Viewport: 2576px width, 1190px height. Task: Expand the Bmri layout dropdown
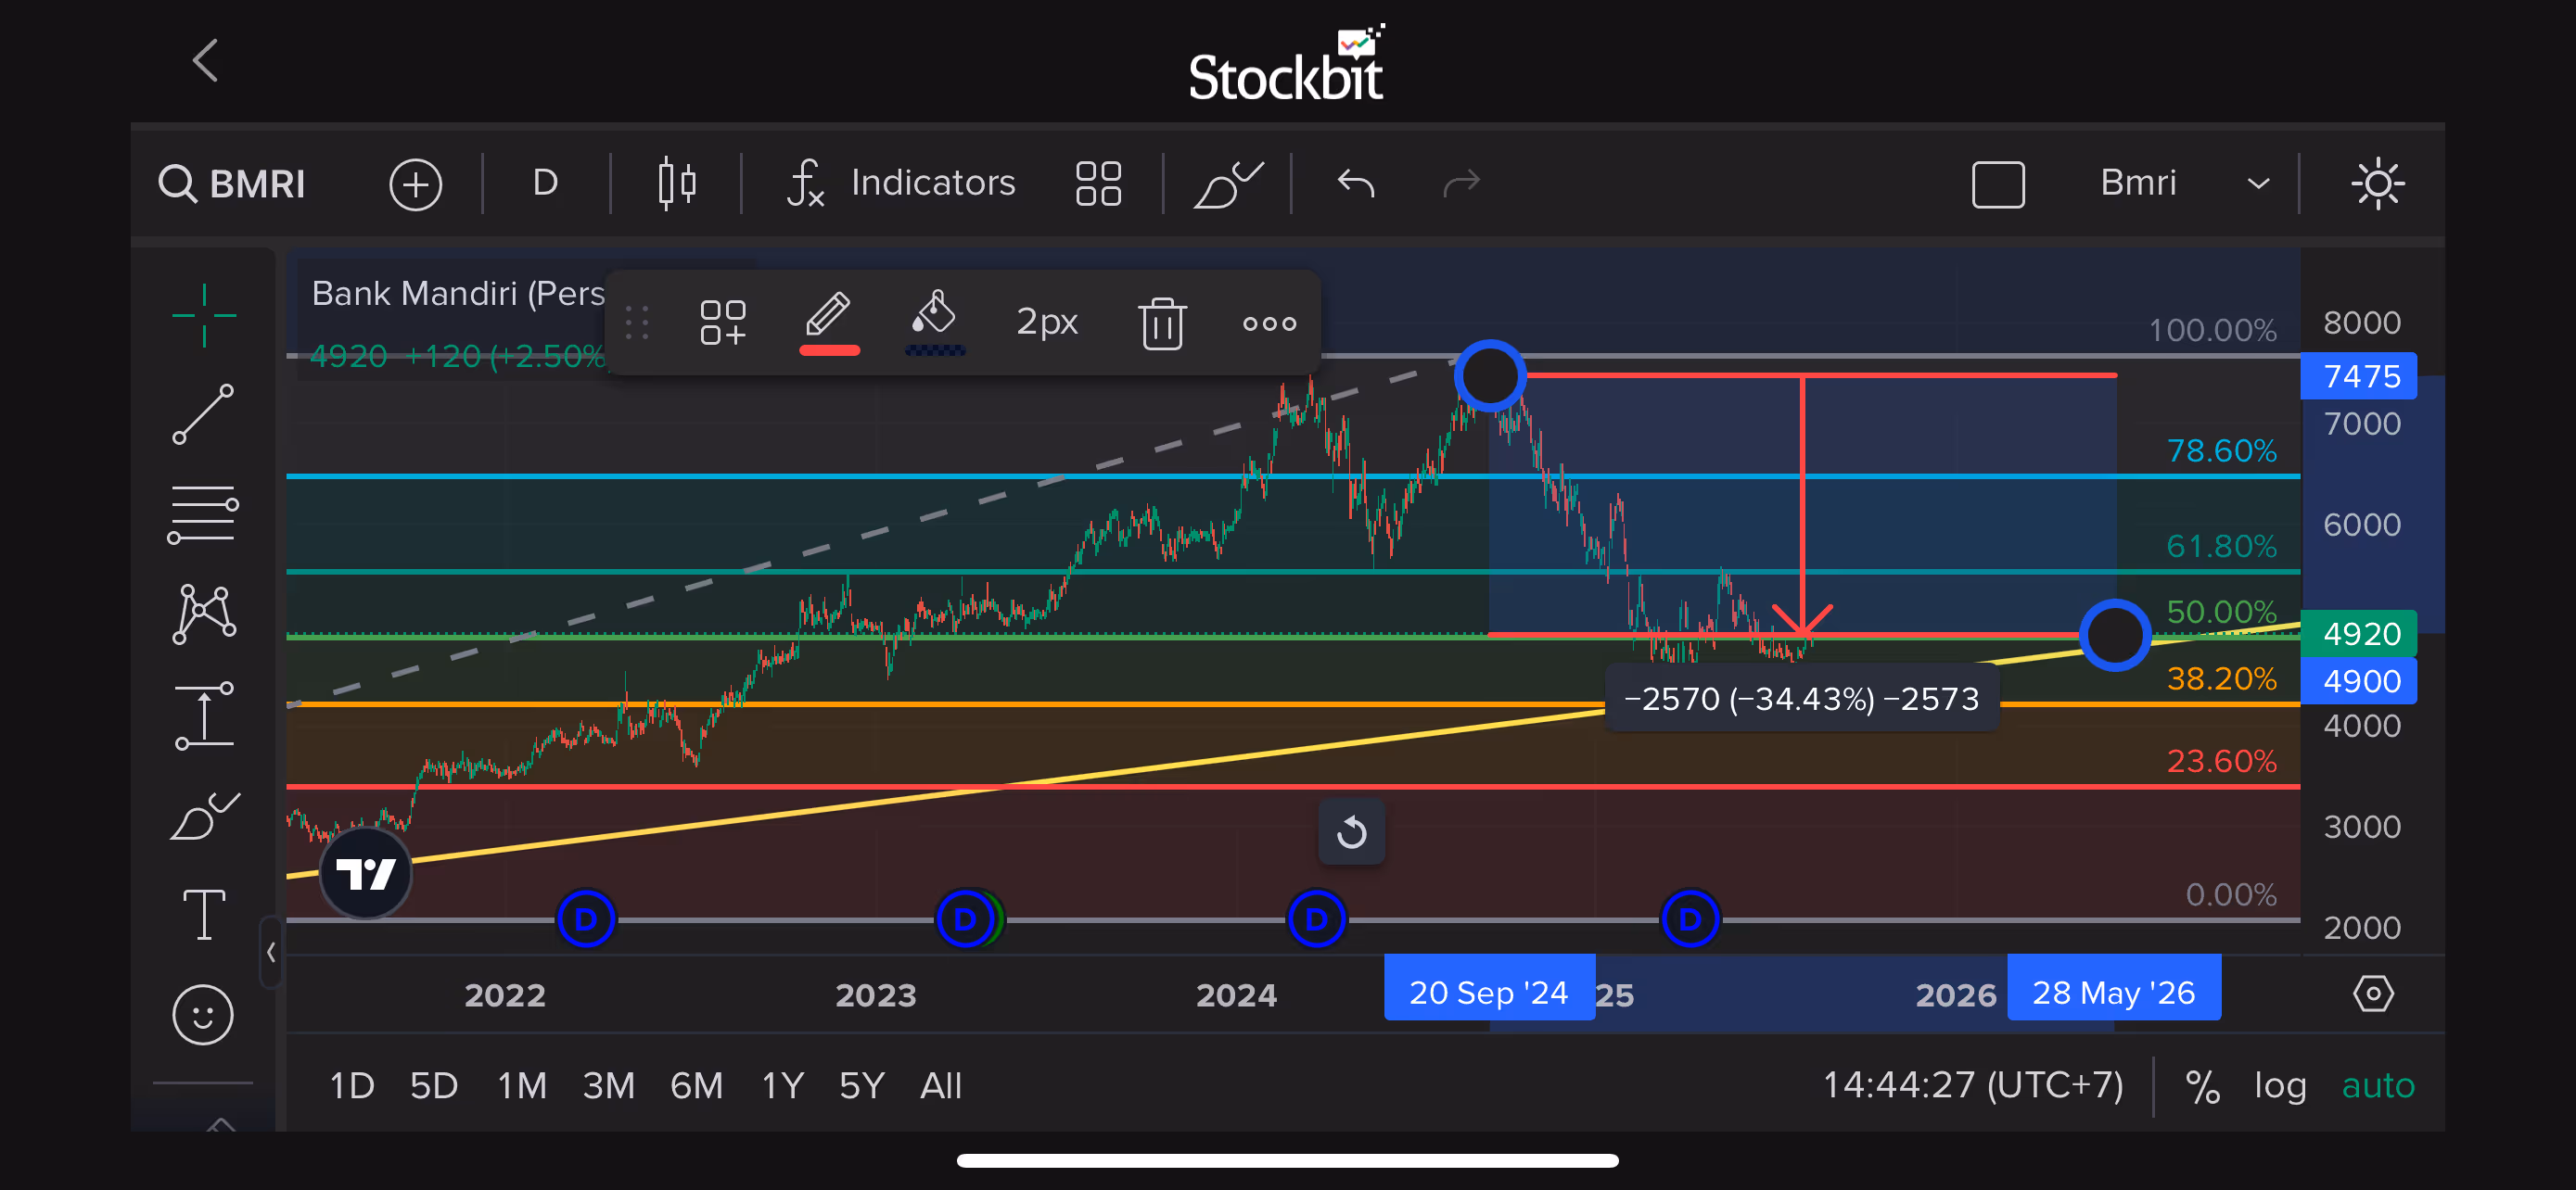coord(2257,184)
